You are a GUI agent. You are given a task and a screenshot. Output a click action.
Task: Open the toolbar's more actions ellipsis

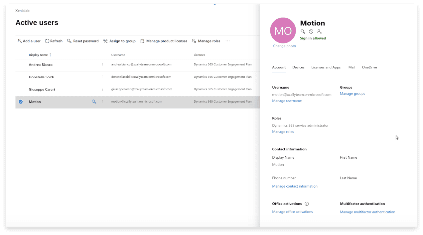click(227, 41)
